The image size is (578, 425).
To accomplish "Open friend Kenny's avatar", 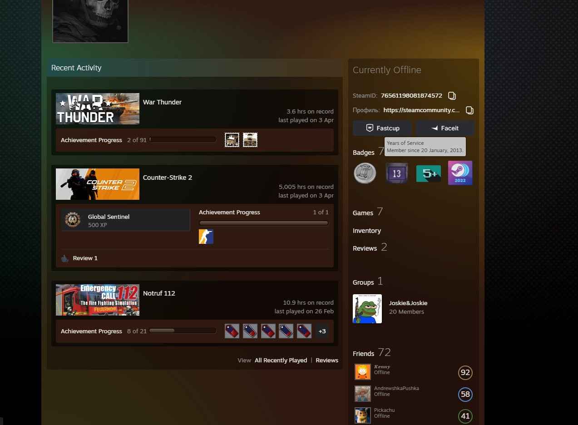I will tap(362, 372).
